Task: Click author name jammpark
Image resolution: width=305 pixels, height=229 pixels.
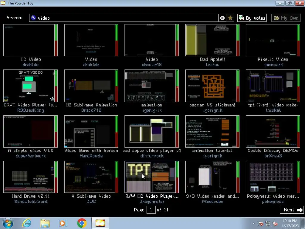Action: (273, 65)
